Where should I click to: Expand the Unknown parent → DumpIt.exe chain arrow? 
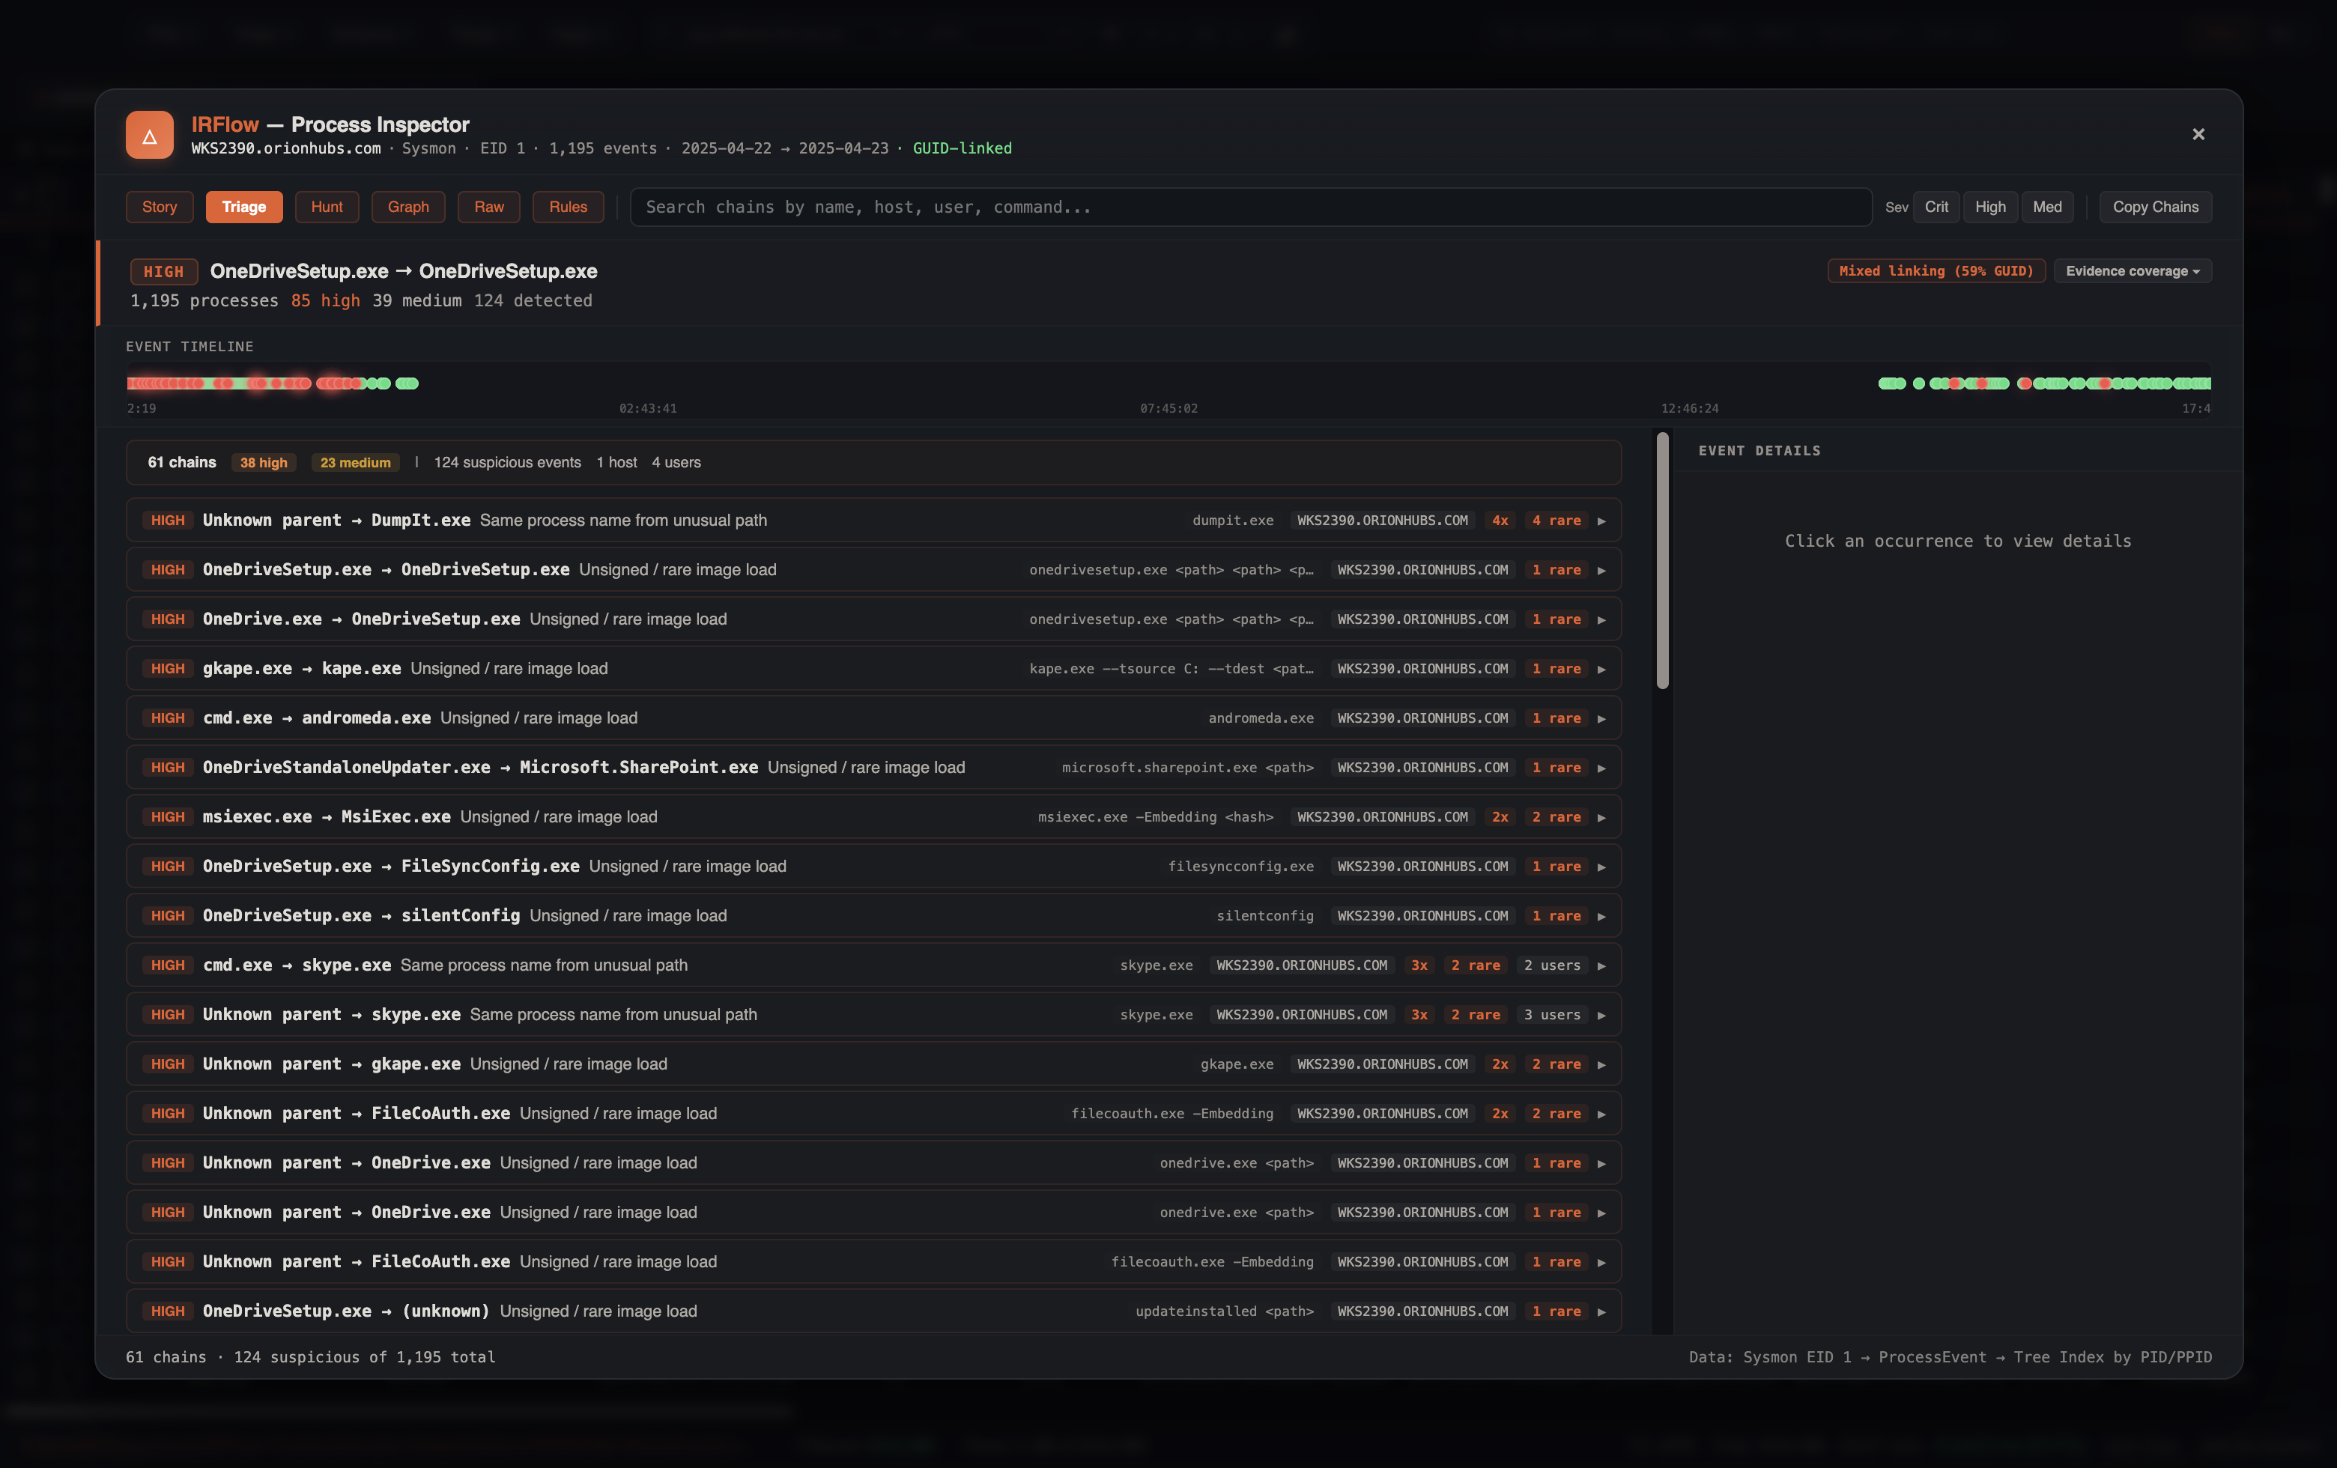pos(1601,521)
